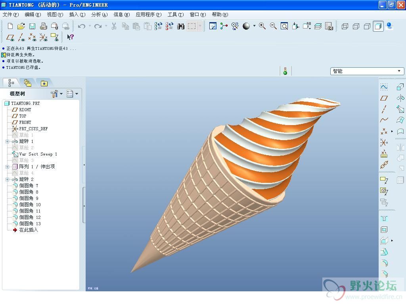Screen dimensions: 406x304
Task: Open the model tree show dropdown arrow
Action: (x=77, y=93)
